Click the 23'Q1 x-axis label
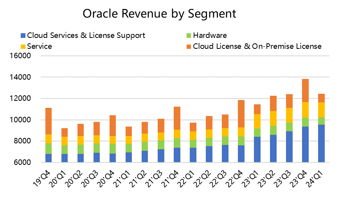Screen dimensions: 340x202 click(250, 179)
